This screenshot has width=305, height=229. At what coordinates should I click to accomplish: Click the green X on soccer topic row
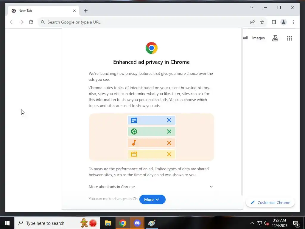pos(169,131)
